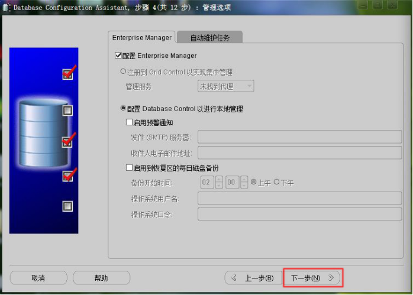Click the 操作系统用户名 input field
Image resolution: width=413 pixels, height=295 pixels.
pyautogui.click(x=299, y=198)
